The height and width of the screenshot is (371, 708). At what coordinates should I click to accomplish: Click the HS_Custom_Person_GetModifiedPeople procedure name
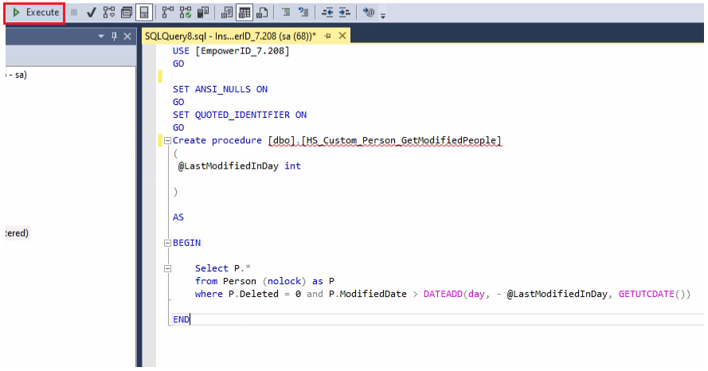click(x=401, y=141)
